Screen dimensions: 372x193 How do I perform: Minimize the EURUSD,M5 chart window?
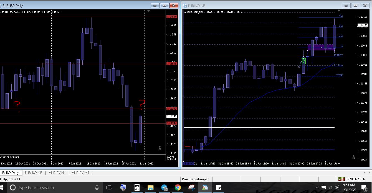click(346, 5)
